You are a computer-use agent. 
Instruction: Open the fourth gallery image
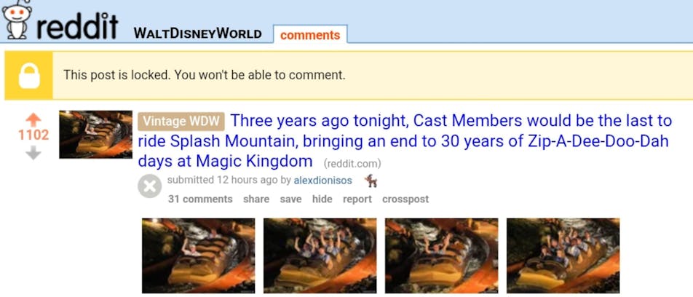563,256
